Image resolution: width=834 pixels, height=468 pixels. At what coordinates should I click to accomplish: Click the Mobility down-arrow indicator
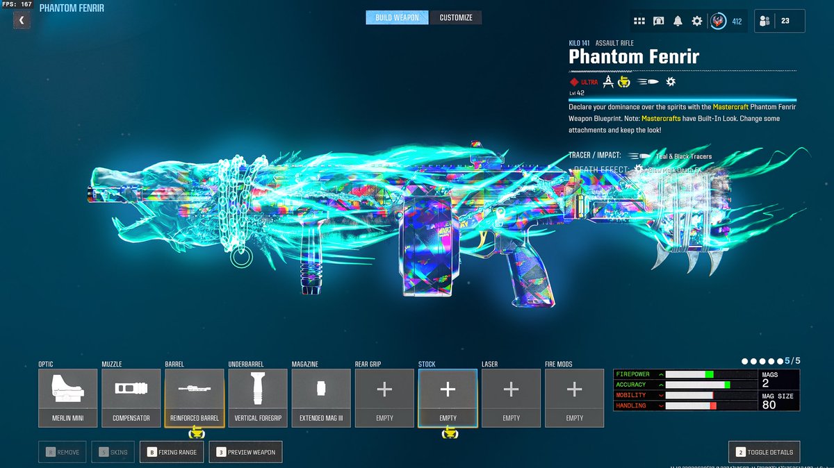pos(660,395)
